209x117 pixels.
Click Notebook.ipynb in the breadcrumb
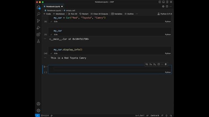(x=54, y=10)
